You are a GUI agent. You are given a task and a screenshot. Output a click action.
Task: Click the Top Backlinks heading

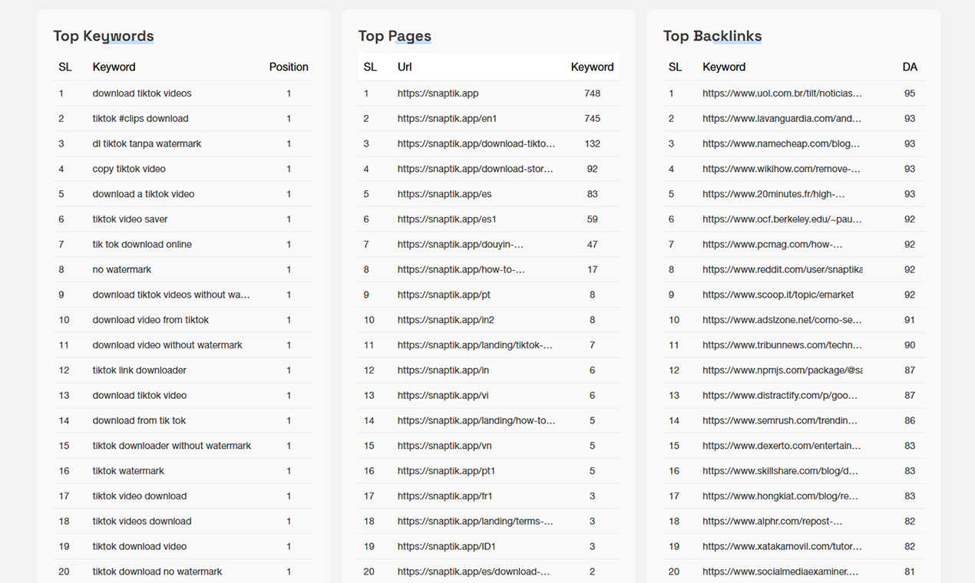click(712, 36)
